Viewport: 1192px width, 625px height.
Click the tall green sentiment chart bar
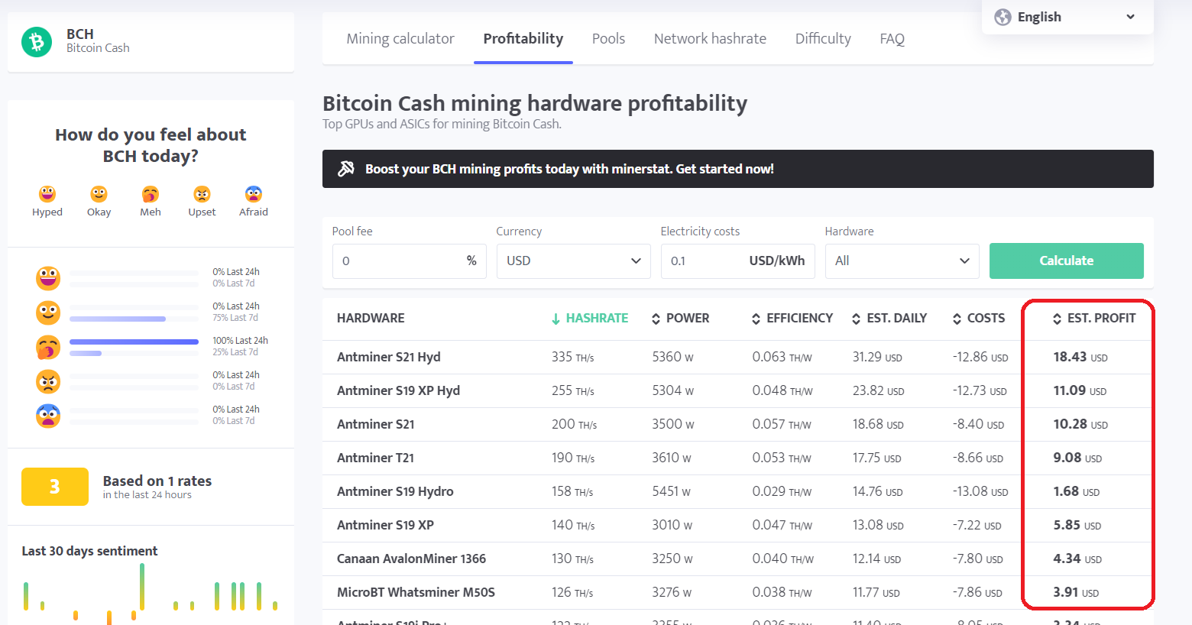pyautogui.click(x=142, y=587)
